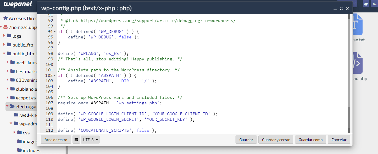Click the CBDvenir folder icon
The height and width of the screenshot is (154, 378).
[12, 80]
